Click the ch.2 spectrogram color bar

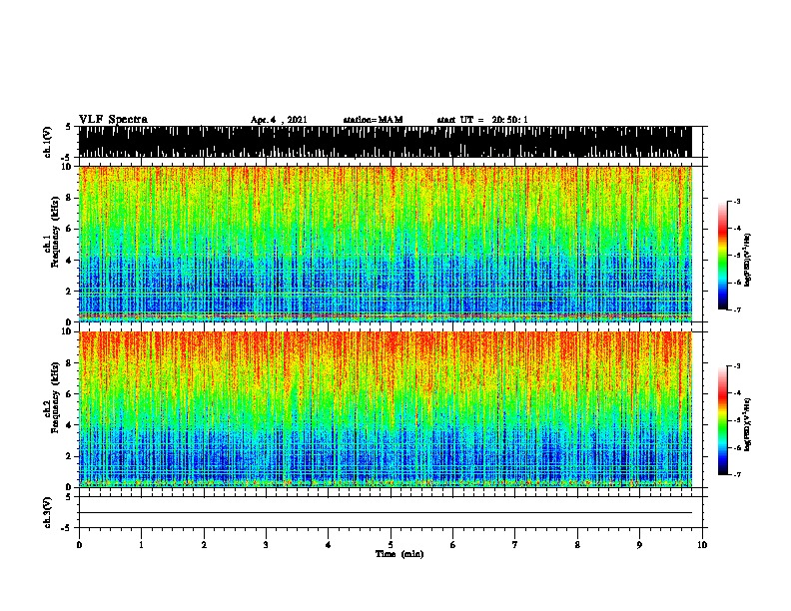(722, 420)
